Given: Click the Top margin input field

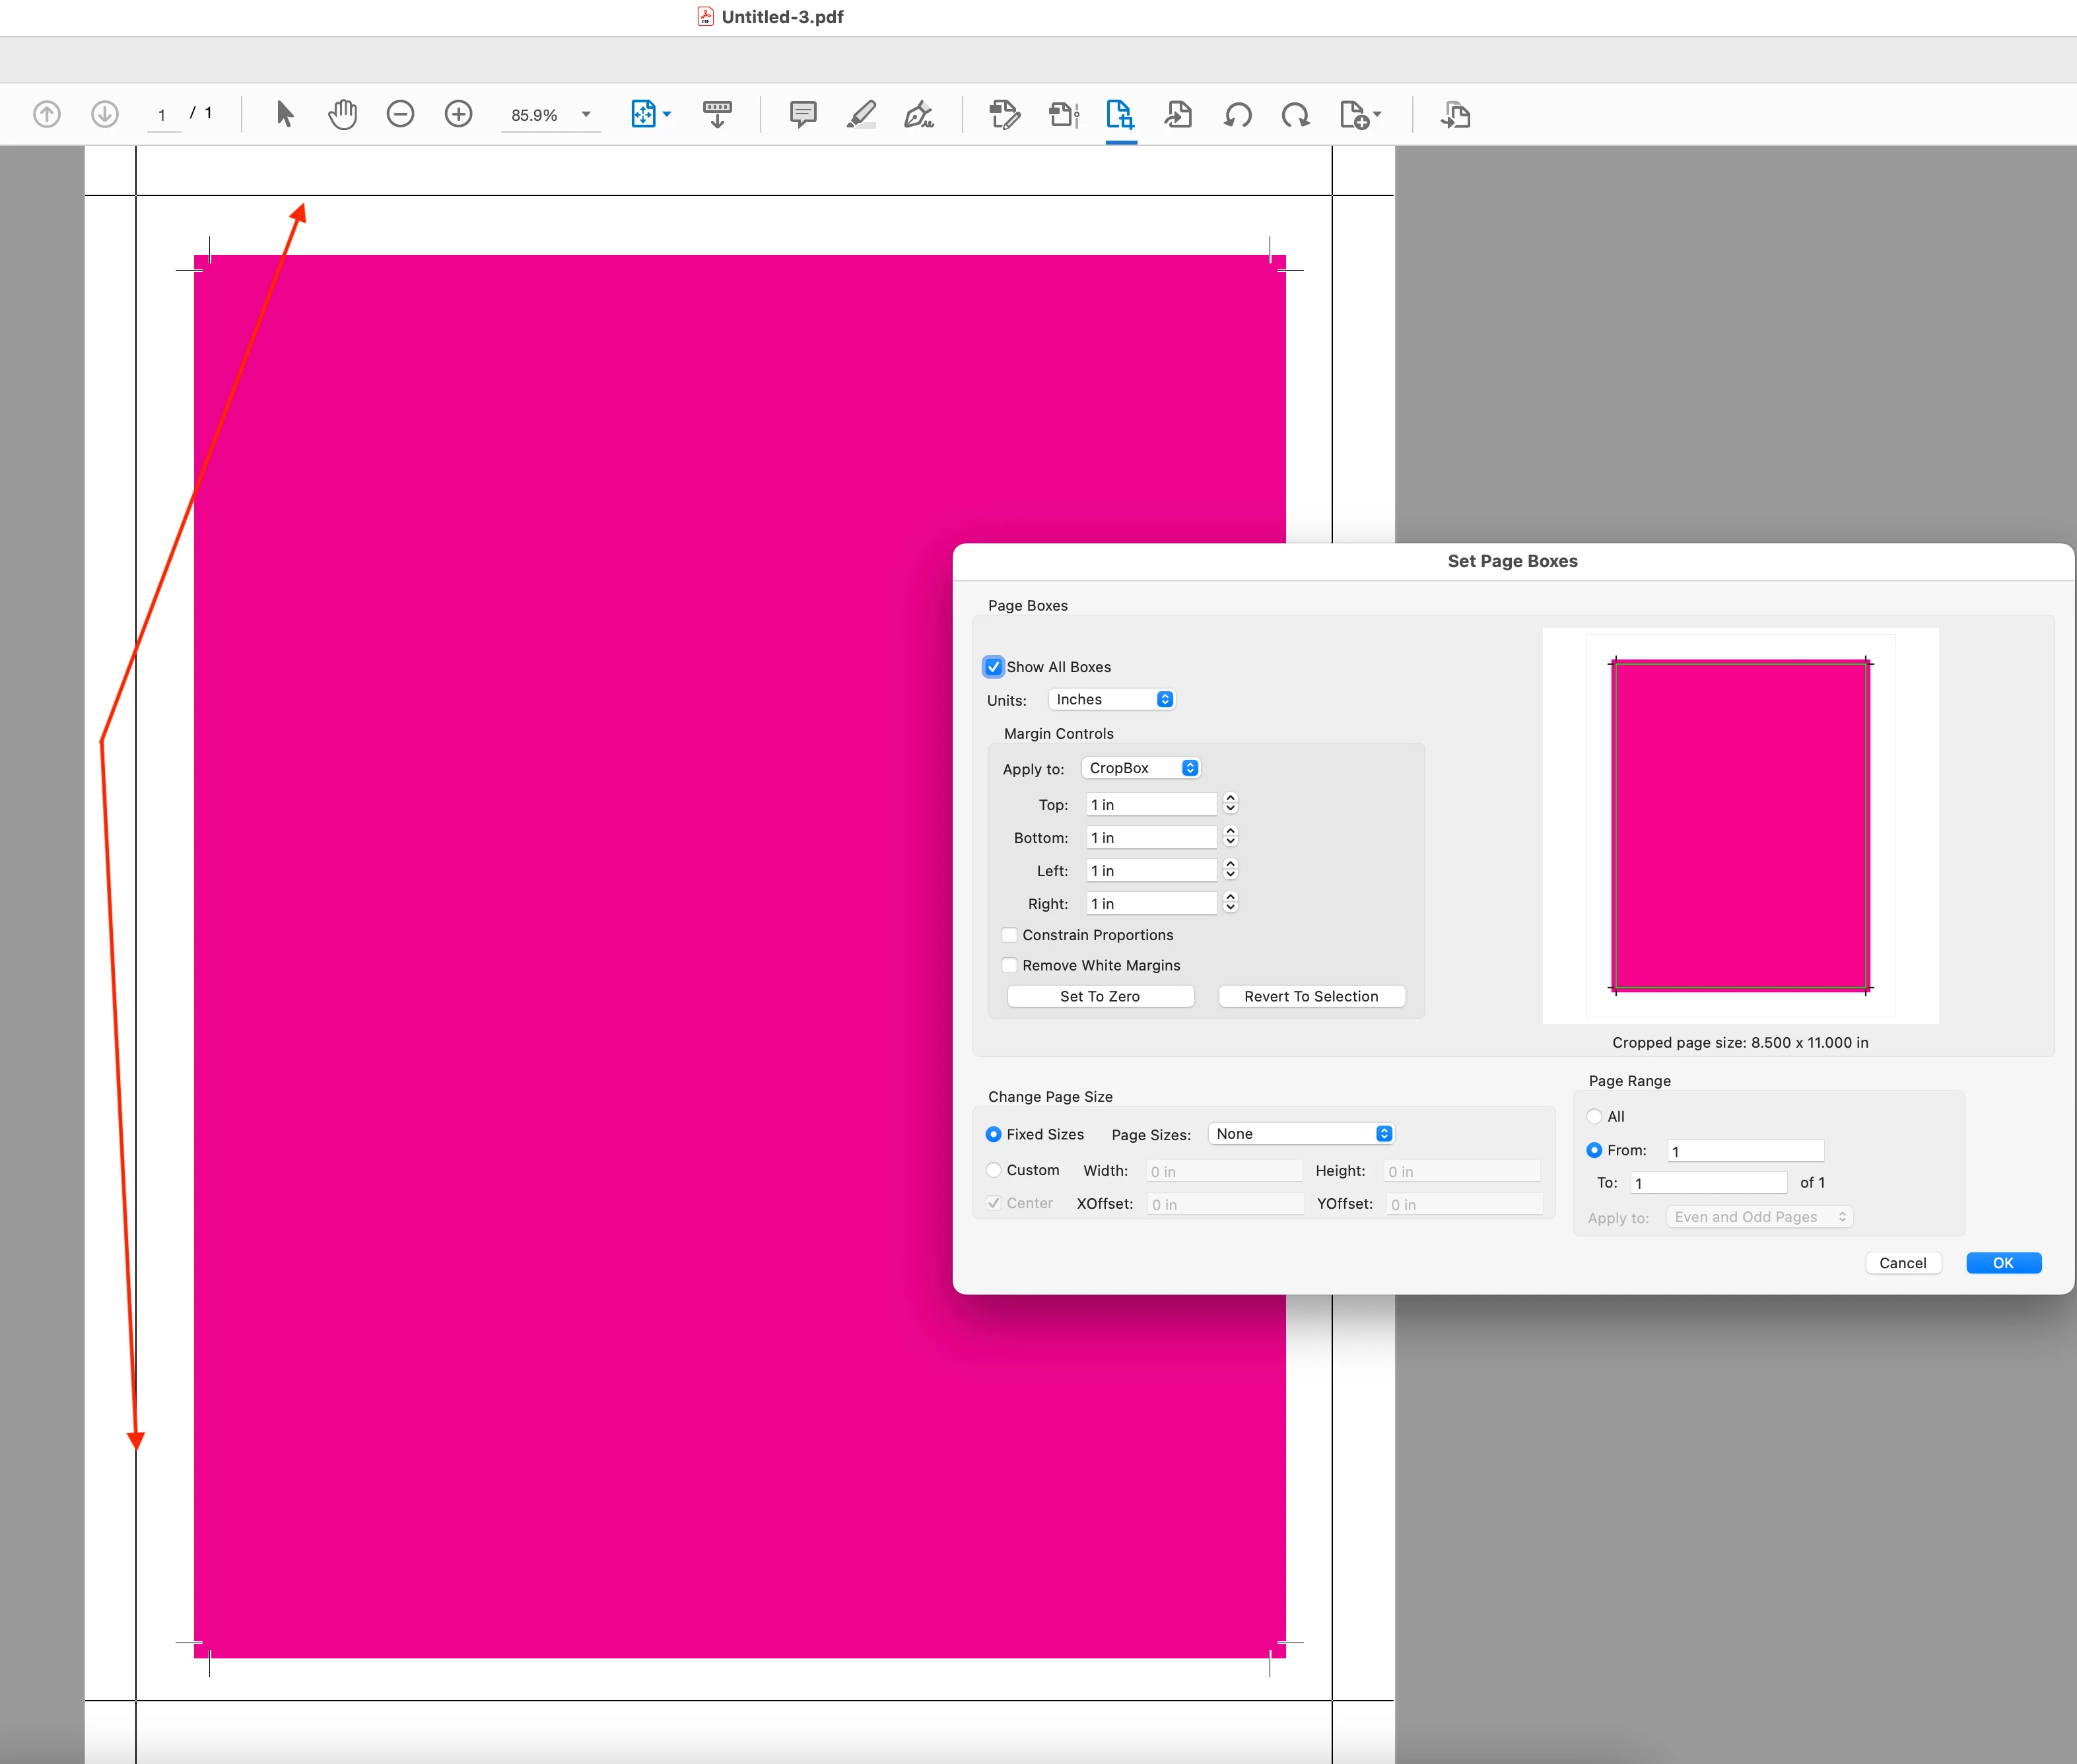Looking at the screenshot, I should [1151, 805].
